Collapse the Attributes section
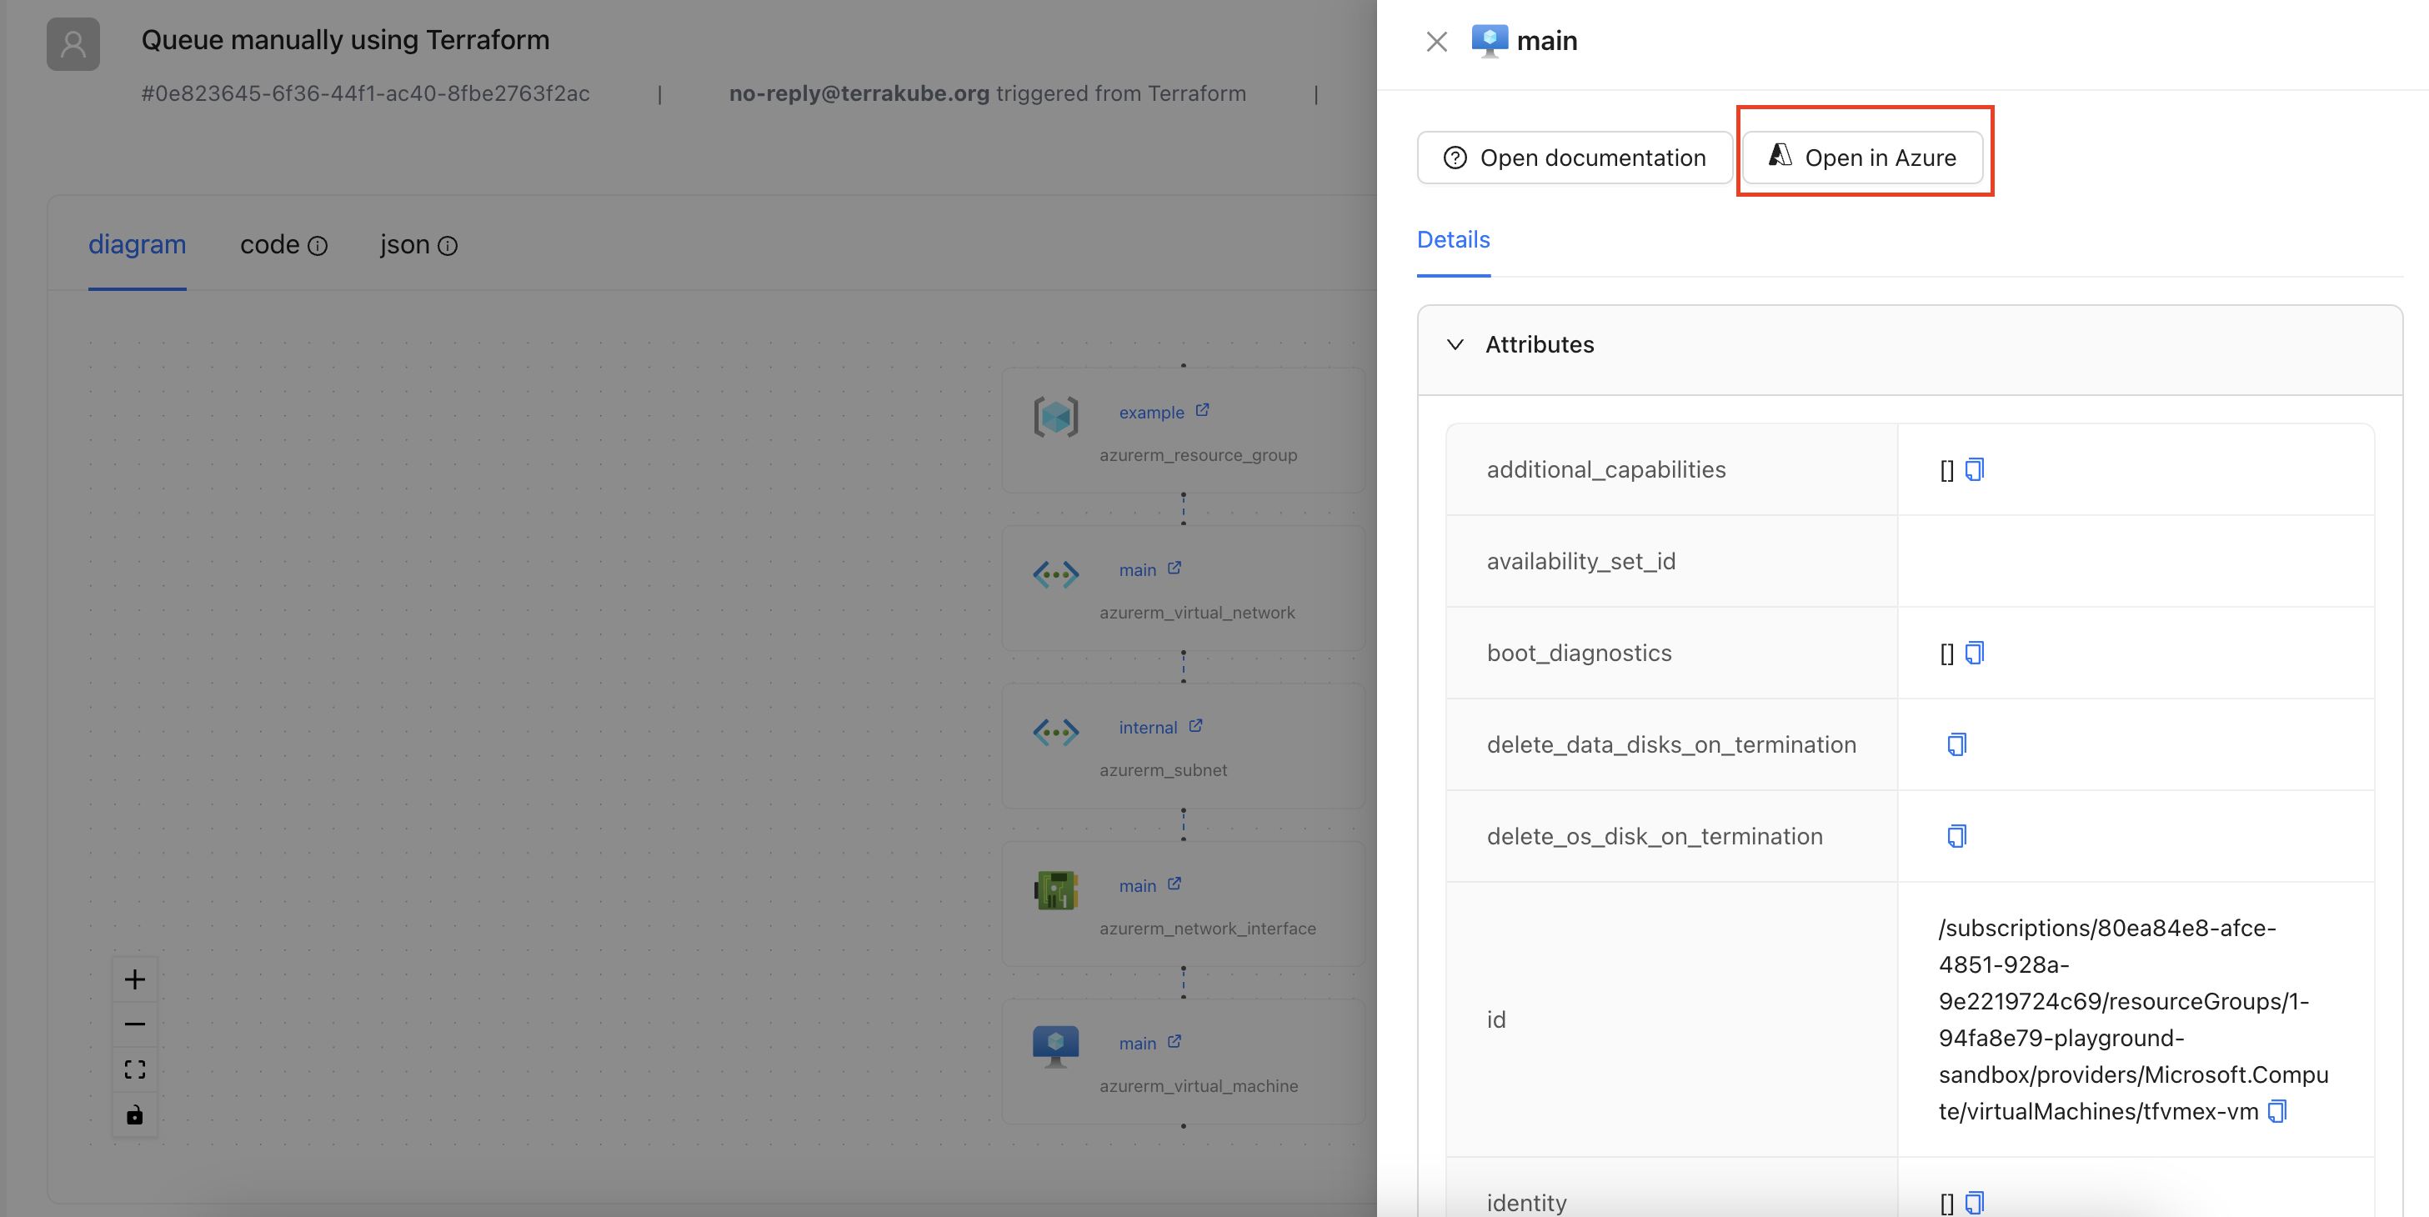Viewport: 2429px width, 1217px height. pos(1455,345)
